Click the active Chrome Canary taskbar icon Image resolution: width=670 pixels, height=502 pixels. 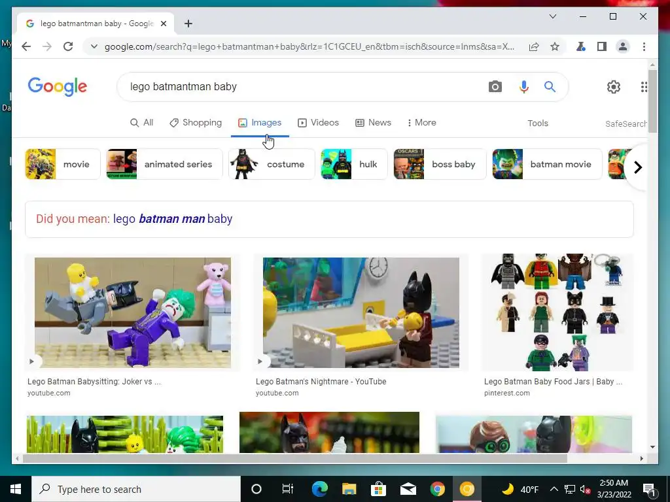point(467,489)
